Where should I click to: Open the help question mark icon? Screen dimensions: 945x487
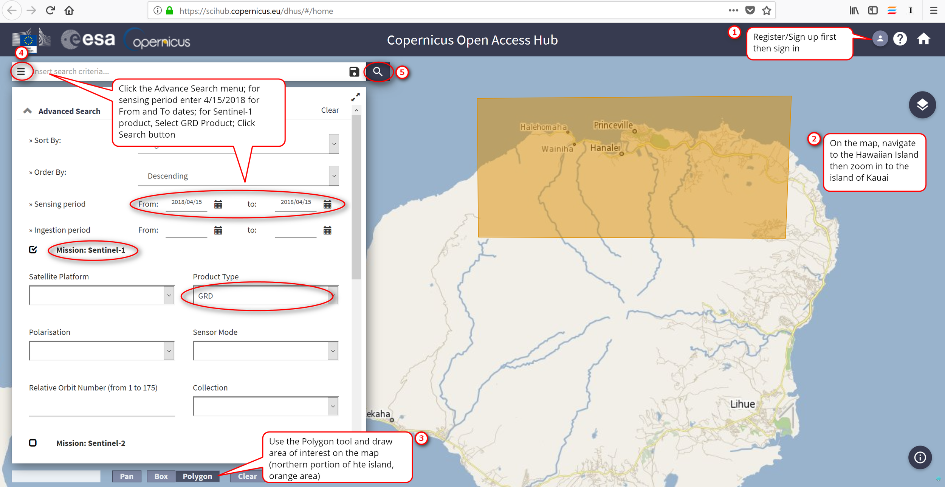[900, 39]
